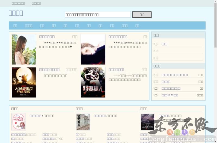Select the first item in the blue navigation bar
Image resolution: width=217 pixels, height=143 pixels.
(15, 25)
